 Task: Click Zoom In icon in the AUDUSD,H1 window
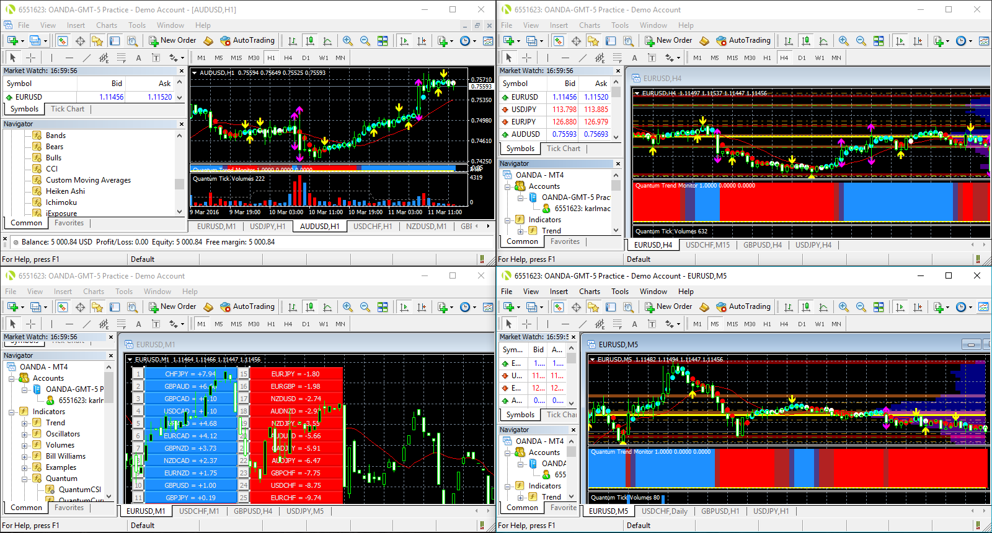coord(348,41)
